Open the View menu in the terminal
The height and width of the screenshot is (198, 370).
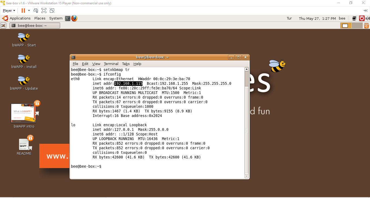pos(96,64)
